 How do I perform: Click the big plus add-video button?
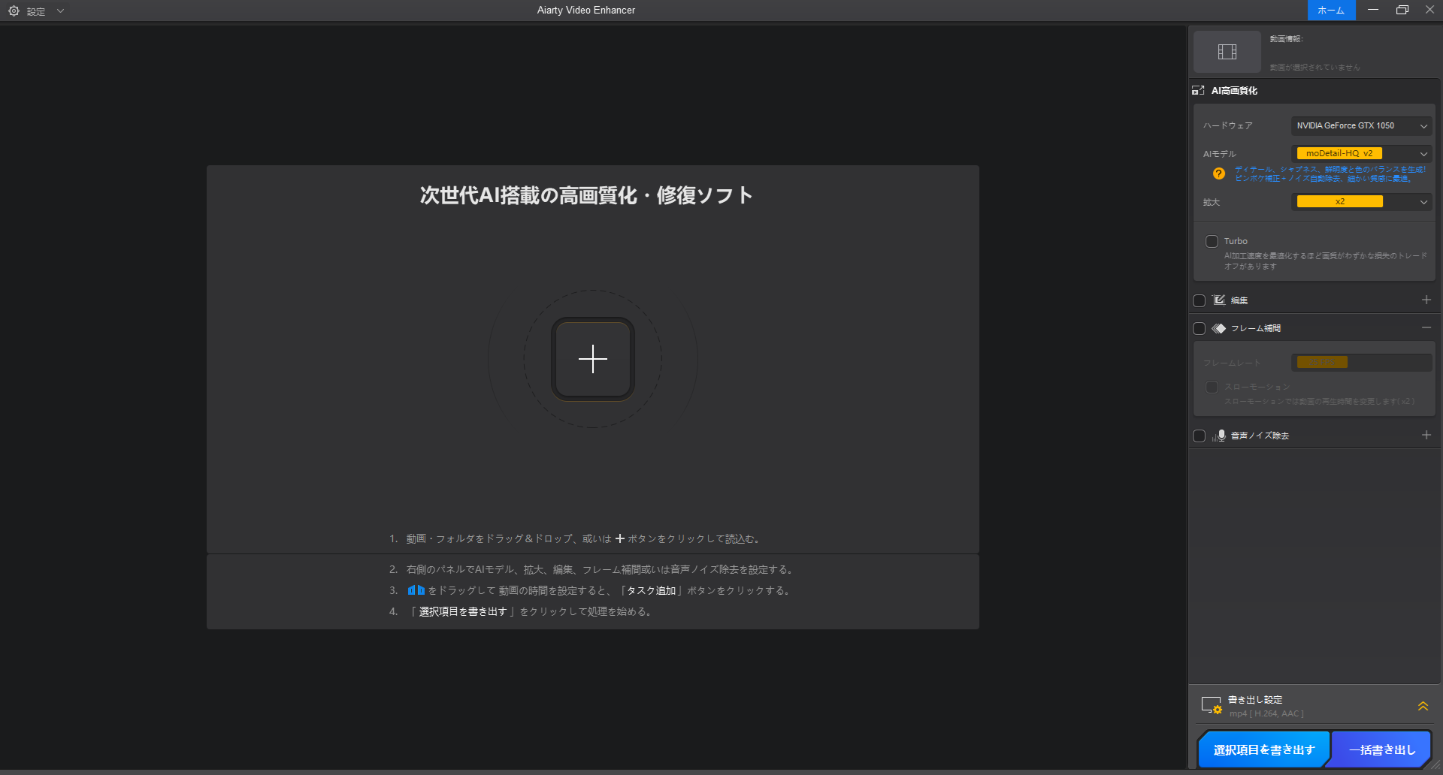click(x=593, y=359)
